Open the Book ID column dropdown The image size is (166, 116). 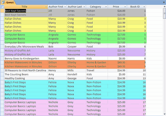[x=144, y=7]
